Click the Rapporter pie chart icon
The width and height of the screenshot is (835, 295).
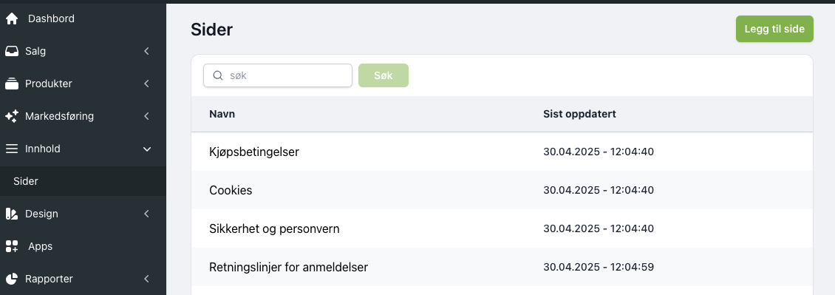pos(12,279)
